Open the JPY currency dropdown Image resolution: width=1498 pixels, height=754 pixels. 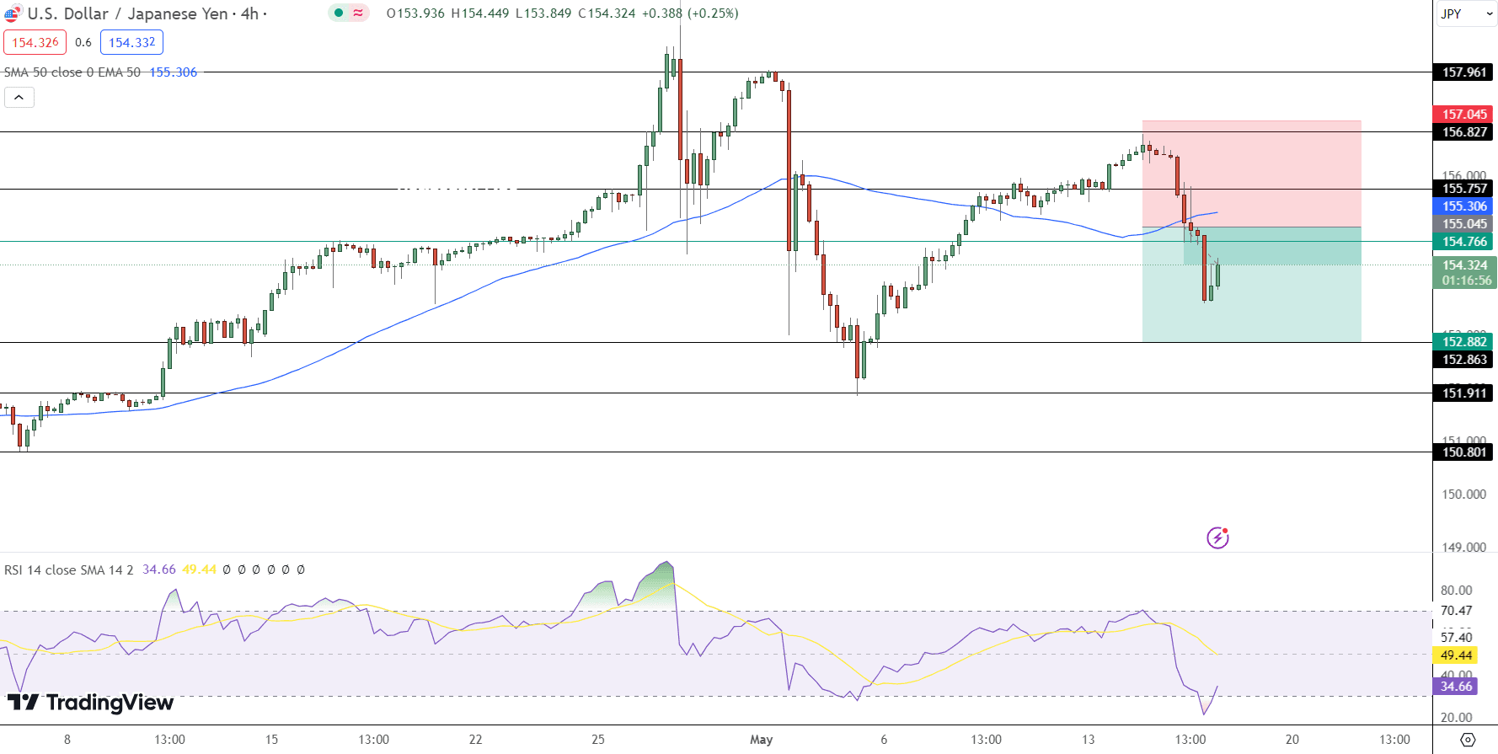(x=1466, y=13)
